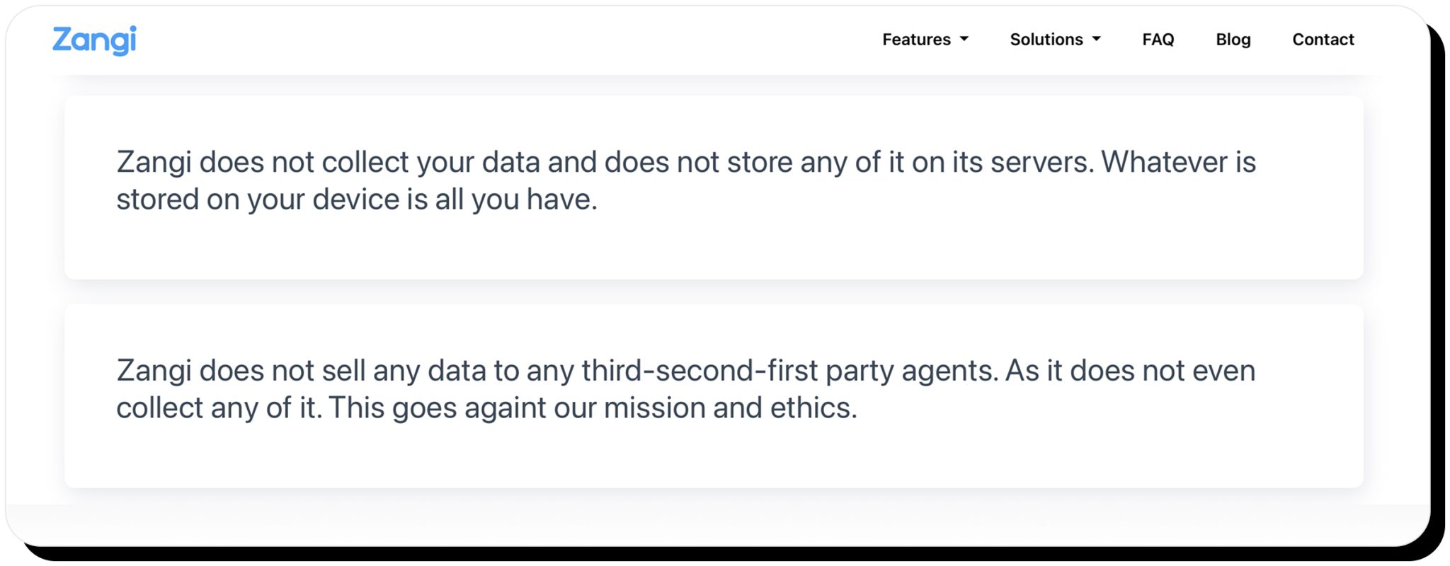Click the Zangi wordmark in the header
The width and height of the screenshot is (1450, 566).
point(95,40)
